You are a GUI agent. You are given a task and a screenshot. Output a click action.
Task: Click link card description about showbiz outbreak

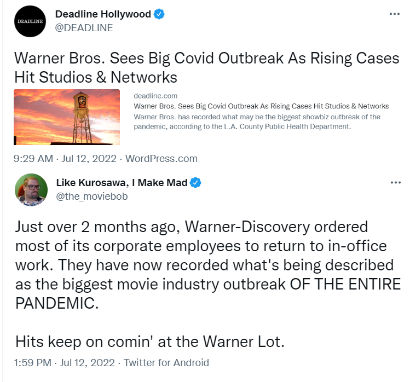pyautogui.click(x=257, y=121)
